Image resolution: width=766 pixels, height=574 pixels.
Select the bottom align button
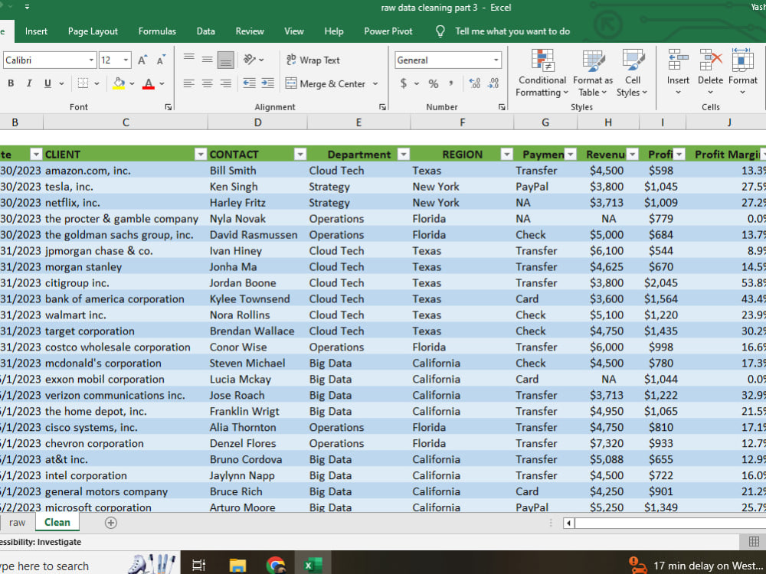click(225, 60)
